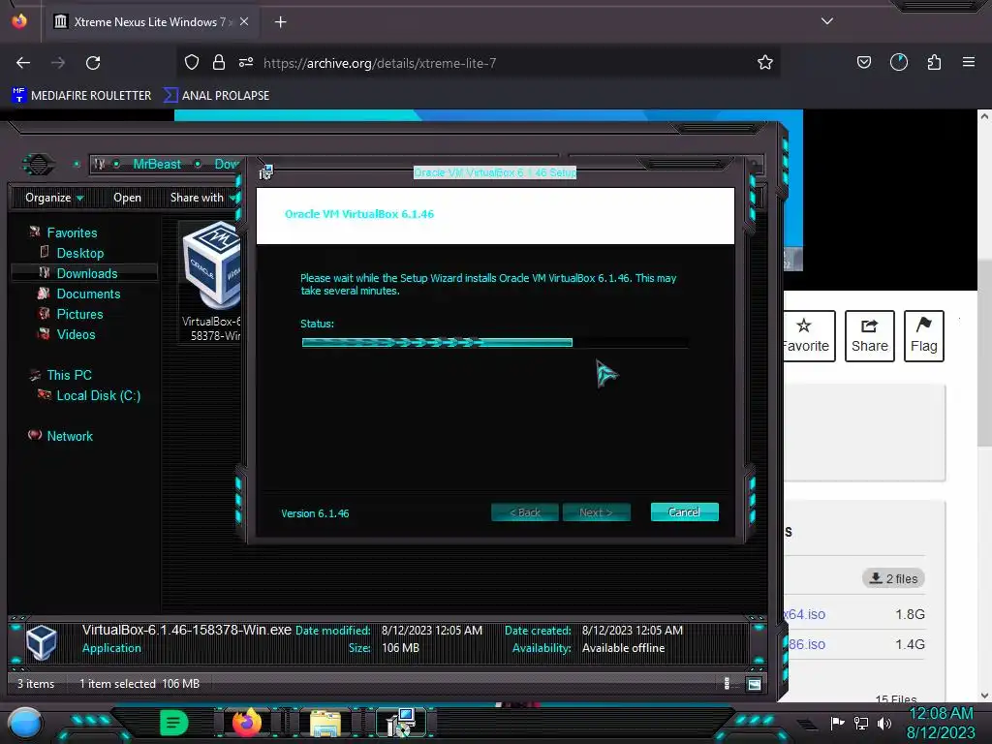
Task: Open the Organize dropdown in Explorer
Action: click(54, 198)
